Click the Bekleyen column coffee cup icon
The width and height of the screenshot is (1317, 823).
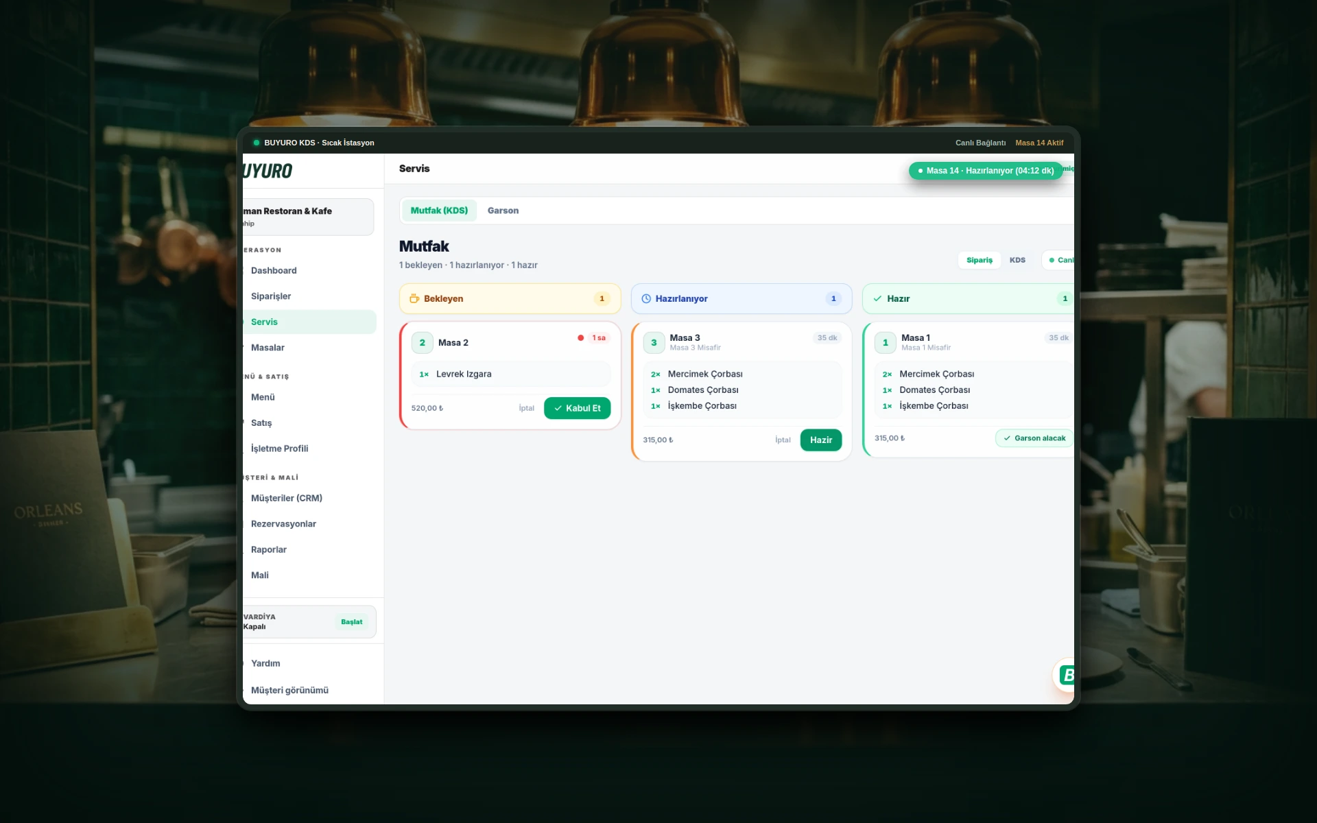coord(414,298)
